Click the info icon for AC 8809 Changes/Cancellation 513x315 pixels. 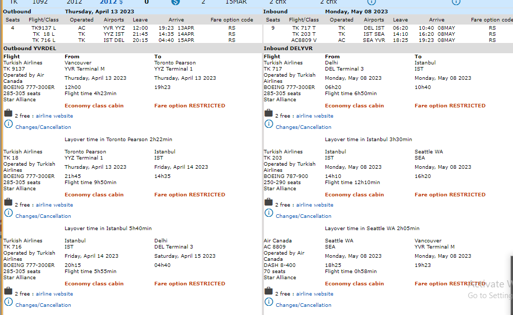click(x=269, y=302)
